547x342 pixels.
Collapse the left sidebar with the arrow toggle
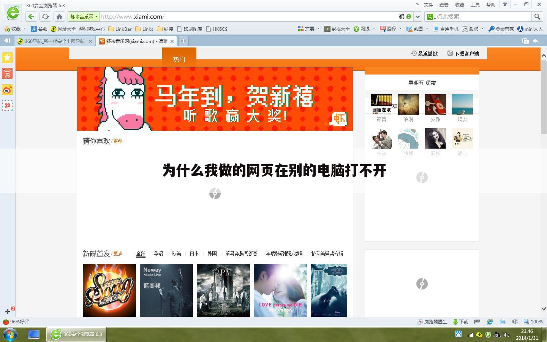[6, 41]
